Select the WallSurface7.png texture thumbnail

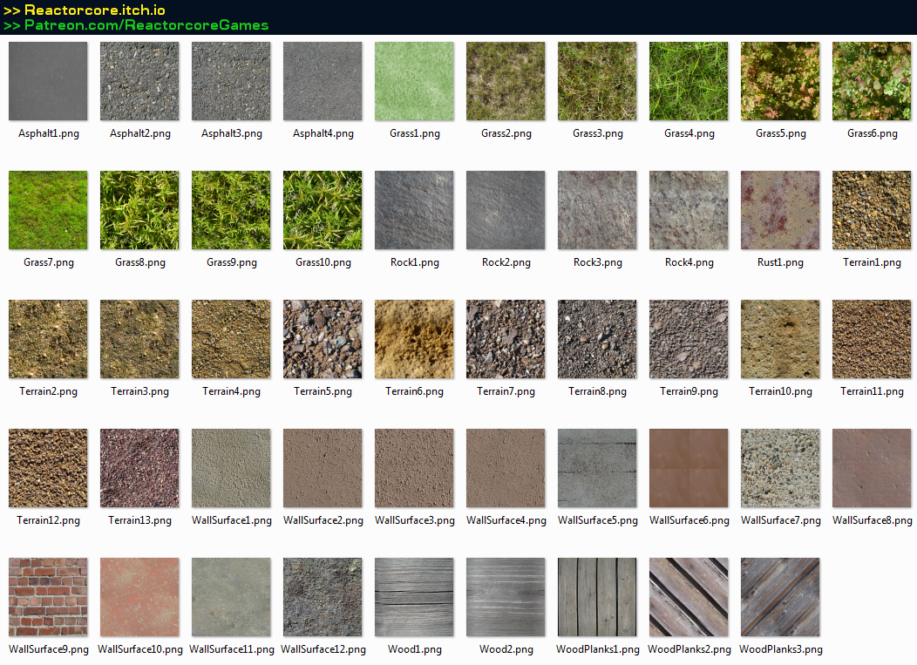coord(780,468)
